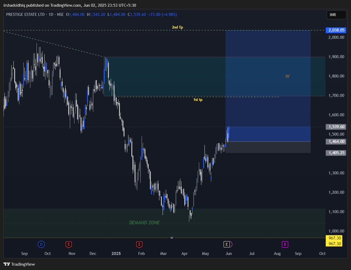351x270 pixels.
Task: Click the 'Mar' time axis label
Action: [x=163, y=254]
